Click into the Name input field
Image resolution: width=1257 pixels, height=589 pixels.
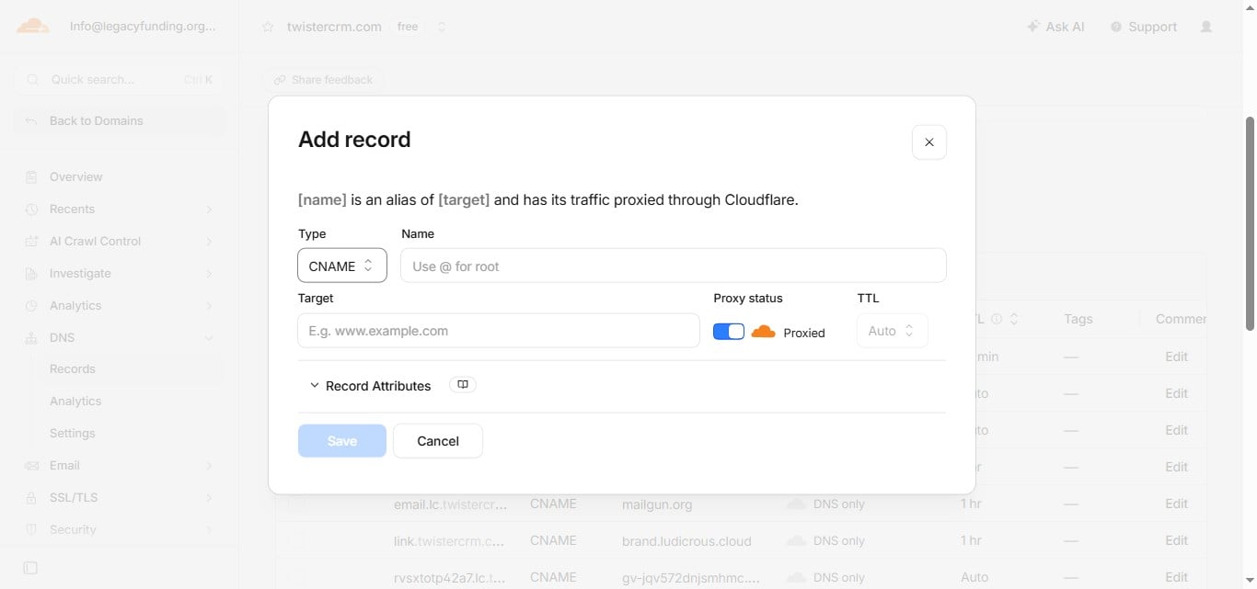674,266
